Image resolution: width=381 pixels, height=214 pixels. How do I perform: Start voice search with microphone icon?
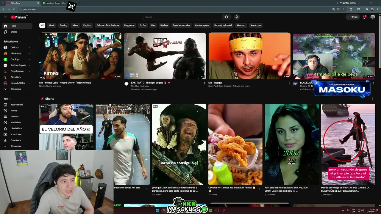[237, 17]
